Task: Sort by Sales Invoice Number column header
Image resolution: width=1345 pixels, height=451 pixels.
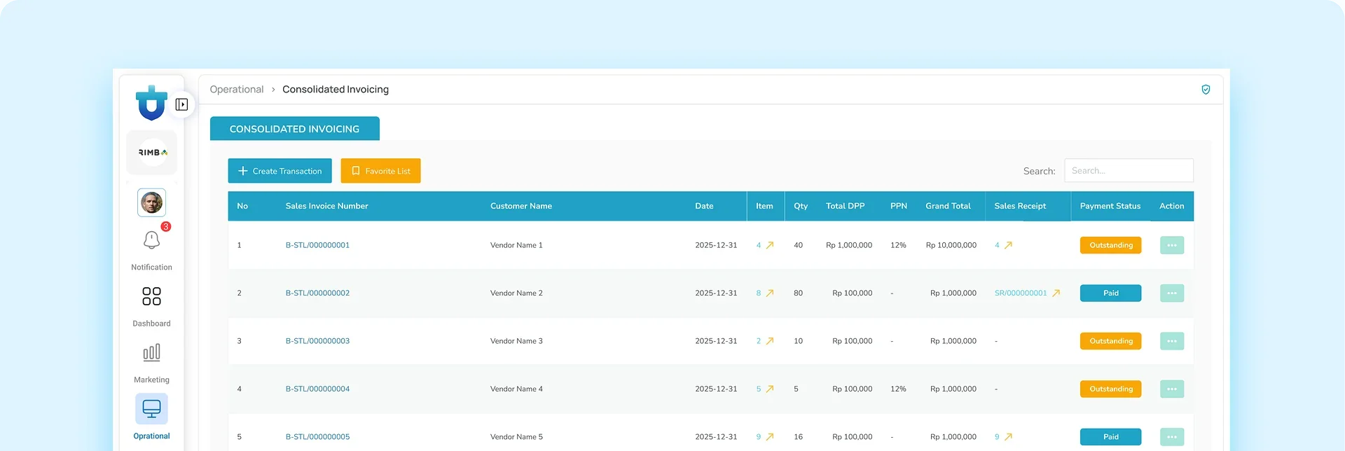Action: [x=326, y=206]
